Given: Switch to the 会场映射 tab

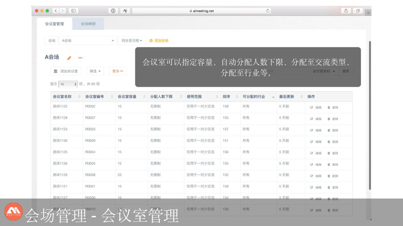Looking at the screenshot, I should click(x=88, y=24).
